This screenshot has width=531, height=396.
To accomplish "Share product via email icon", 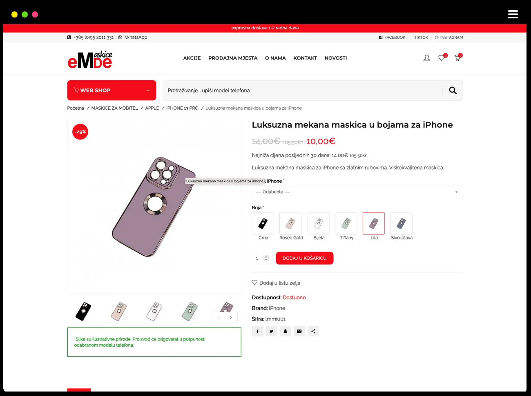I will (299, 331).
